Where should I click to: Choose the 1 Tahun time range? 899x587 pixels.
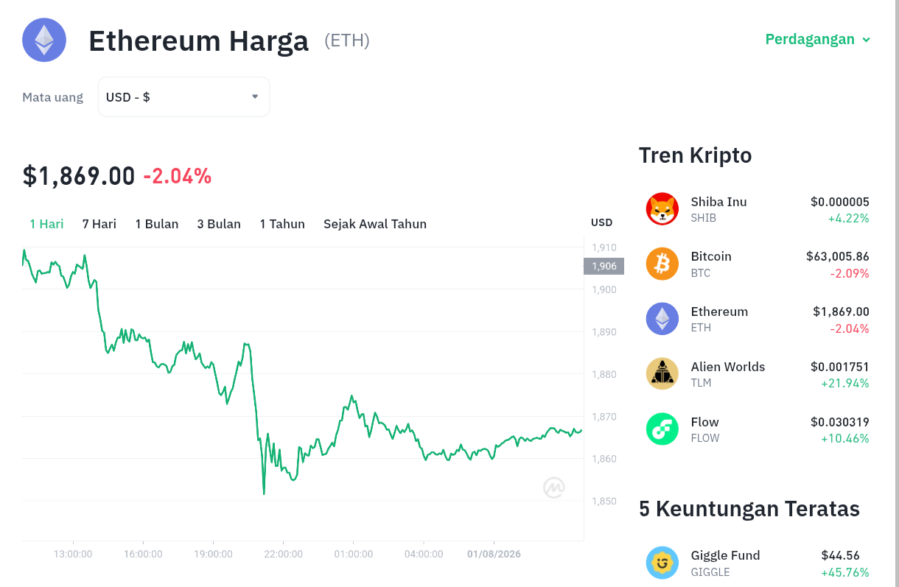click(282, 224)
